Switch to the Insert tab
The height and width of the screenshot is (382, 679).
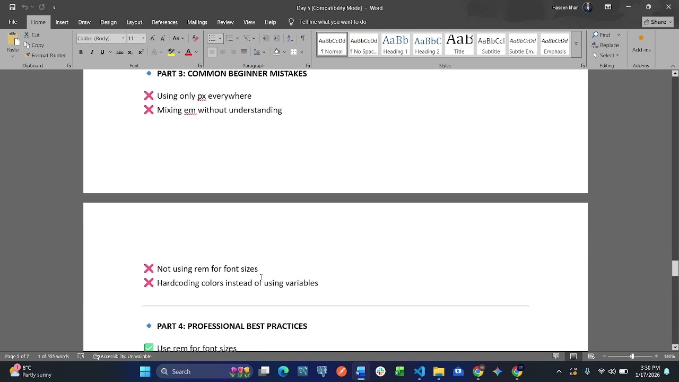pyautogui.click(x=62, y=22)
